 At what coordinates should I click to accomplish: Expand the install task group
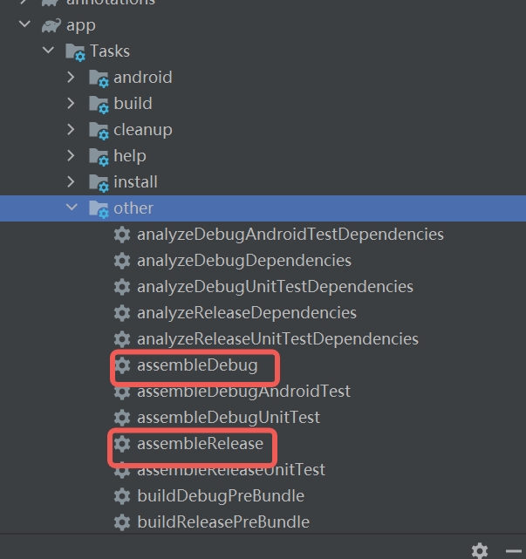pos(72,182)
